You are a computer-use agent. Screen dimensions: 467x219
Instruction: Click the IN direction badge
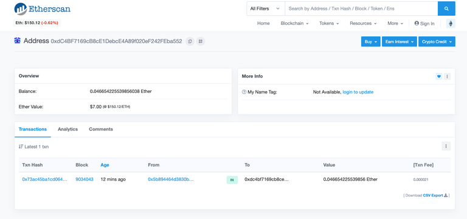point(232,180)
